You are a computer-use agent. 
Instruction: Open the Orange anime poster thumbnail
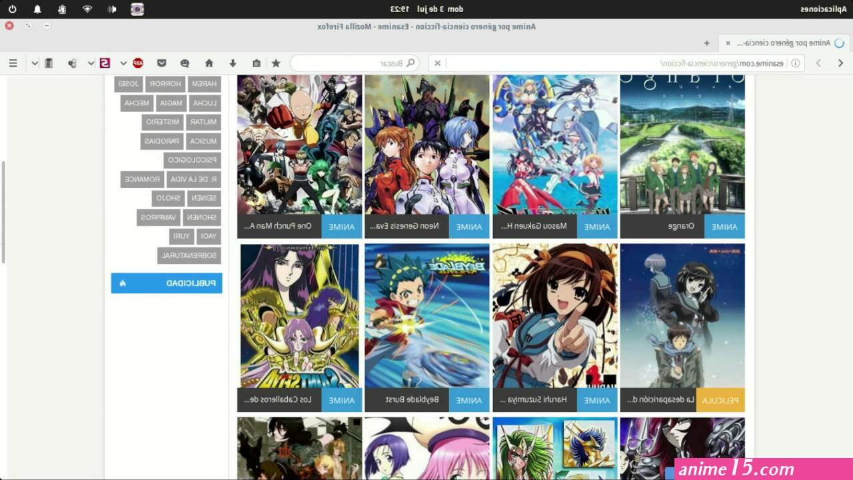click(682, 145)
